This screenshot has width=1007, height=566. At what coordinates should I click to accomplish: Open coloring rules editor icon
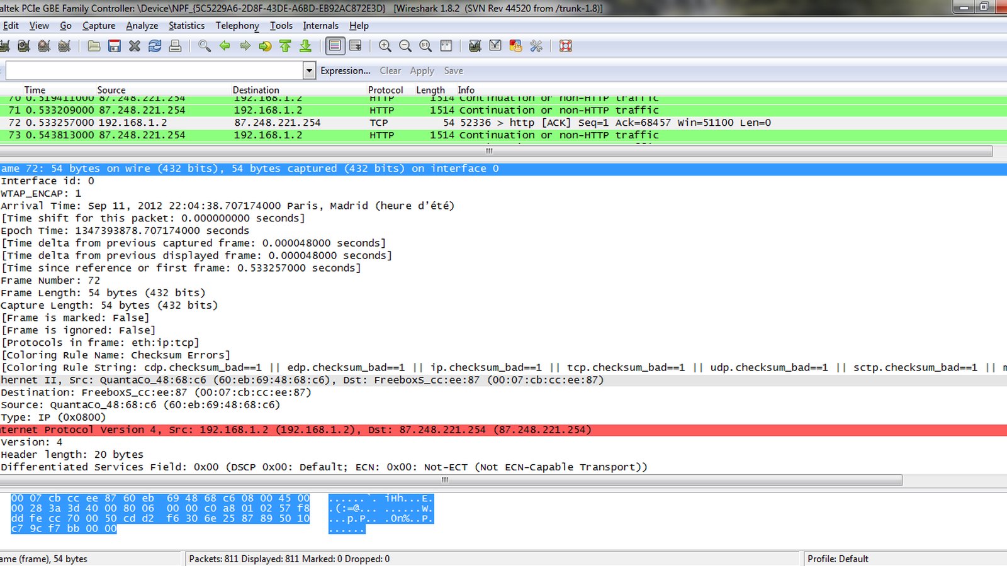coord(515,46)
